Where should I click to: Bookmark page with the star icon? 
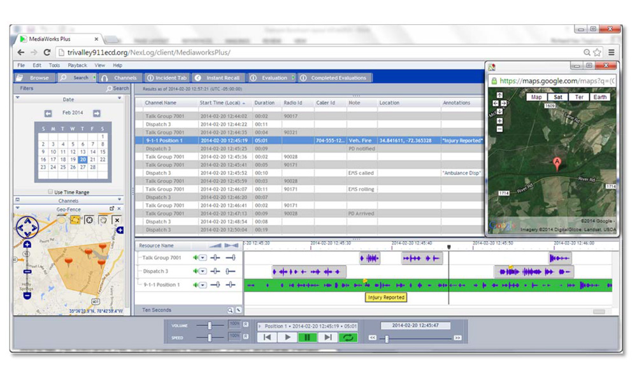coord(598,52)
